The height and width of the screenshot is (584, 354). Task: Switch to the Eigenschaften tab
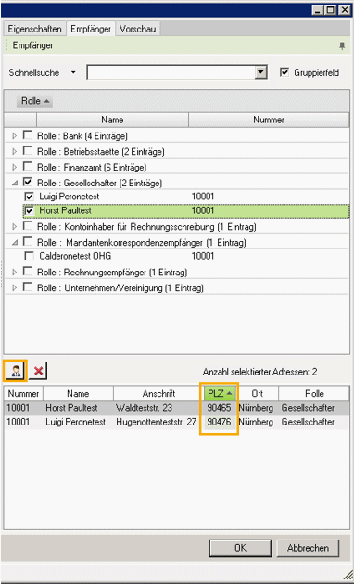[x=34, y=29]
